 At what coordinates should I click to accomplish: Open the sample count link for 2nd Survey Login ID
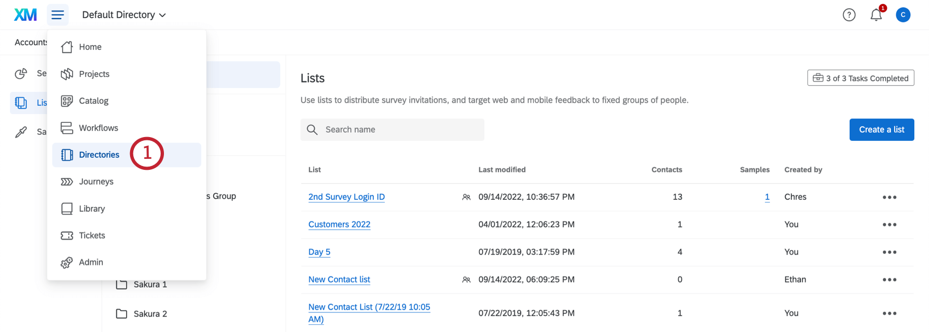pyautogui.click(x=767, y=197)
